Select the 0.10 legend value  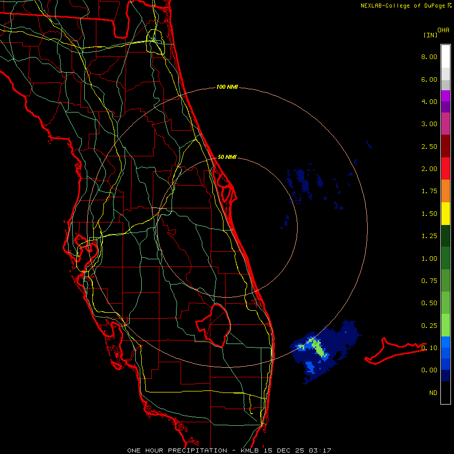tap(429, 348)
